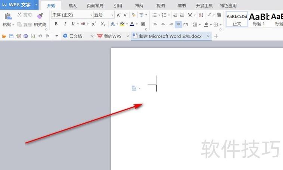Viewport: 283px width, 170px height.
Task: Increase indent of paragraph
Action: (182, 15)
